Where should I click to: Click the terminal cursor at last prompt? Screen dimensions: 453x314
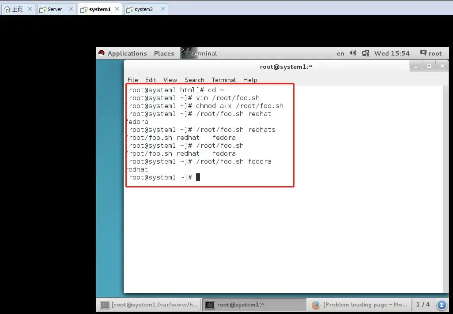coord(198,177)
